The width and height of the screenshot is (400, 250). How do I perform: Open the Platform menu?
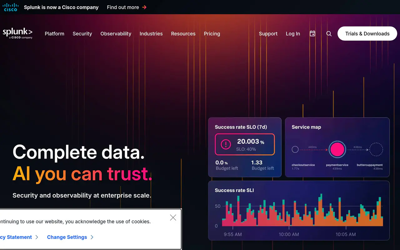(x=54, y=34)
